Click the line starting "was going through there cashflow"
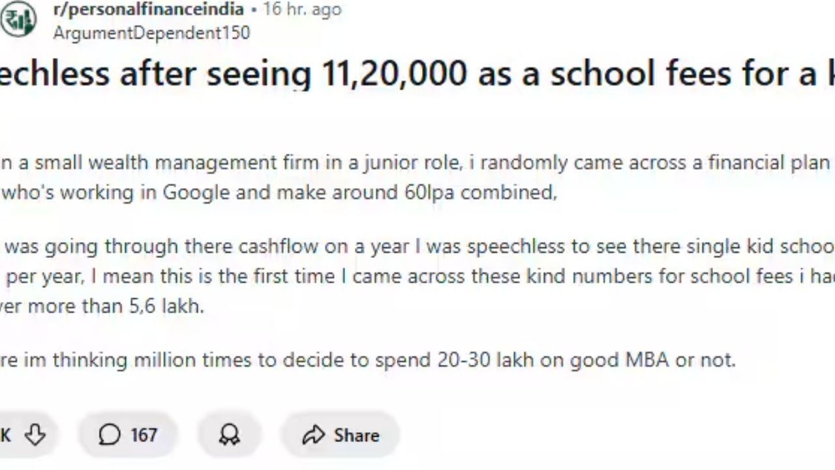Image resolution: width=835 pixels, height=470 pixels. coord(417,247)
